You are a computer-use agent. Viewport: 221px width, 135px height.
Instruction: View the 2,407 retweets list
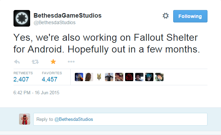click(23, 77)
